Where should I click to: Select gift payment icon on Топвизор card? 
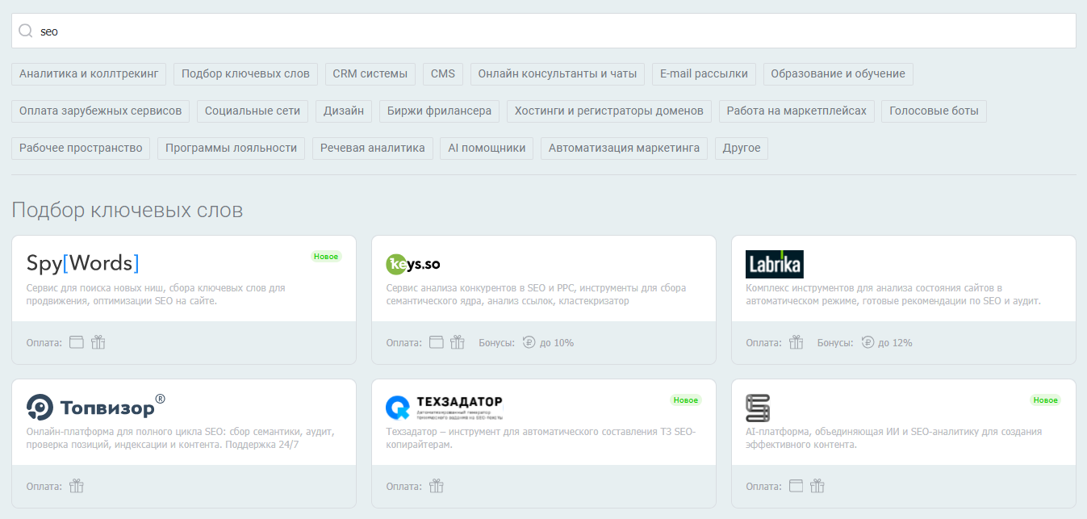tap(76, 486)
